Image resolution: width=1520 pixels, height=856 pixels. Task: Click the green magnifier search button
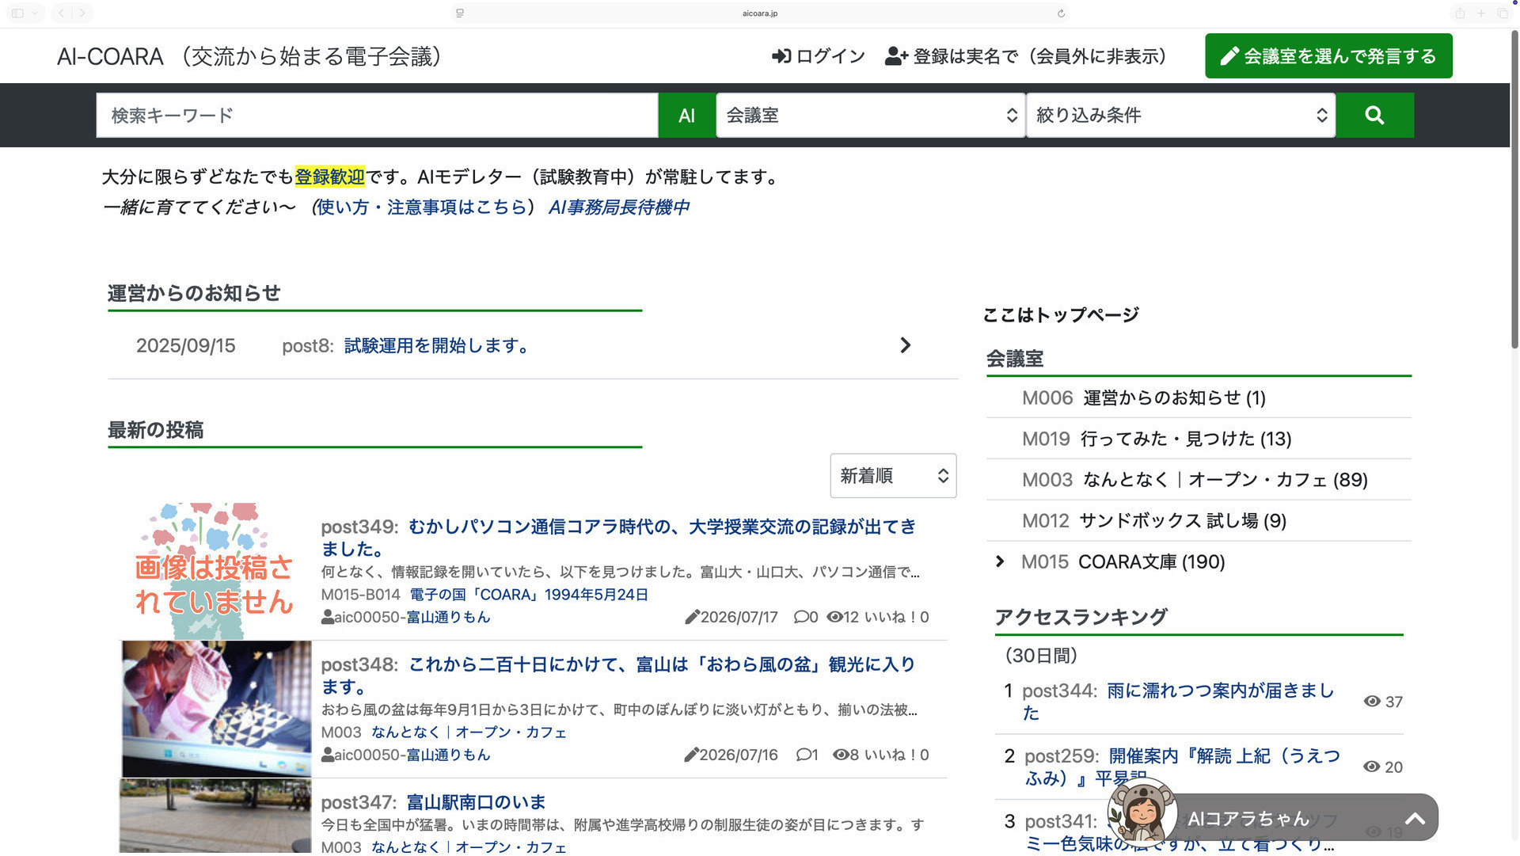(x=1374, y=116)
